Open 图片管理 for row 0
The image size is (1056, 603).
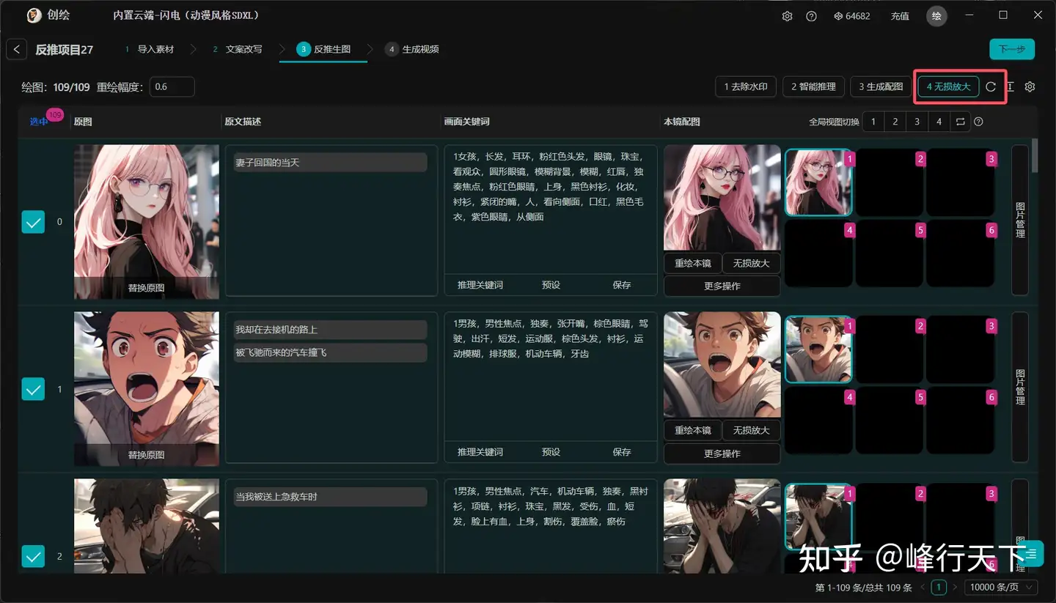tap(1020, 220)
